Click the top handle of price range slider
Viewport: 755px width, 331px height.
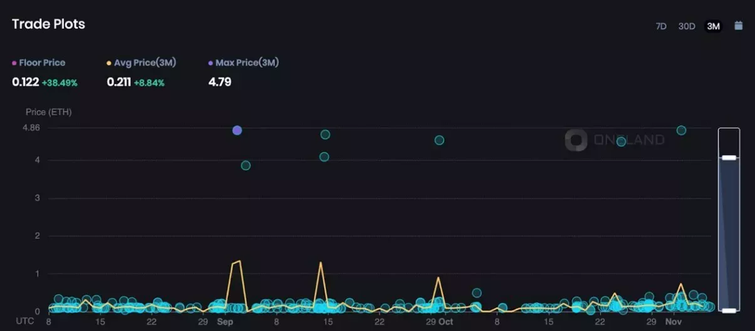(729, 158)
